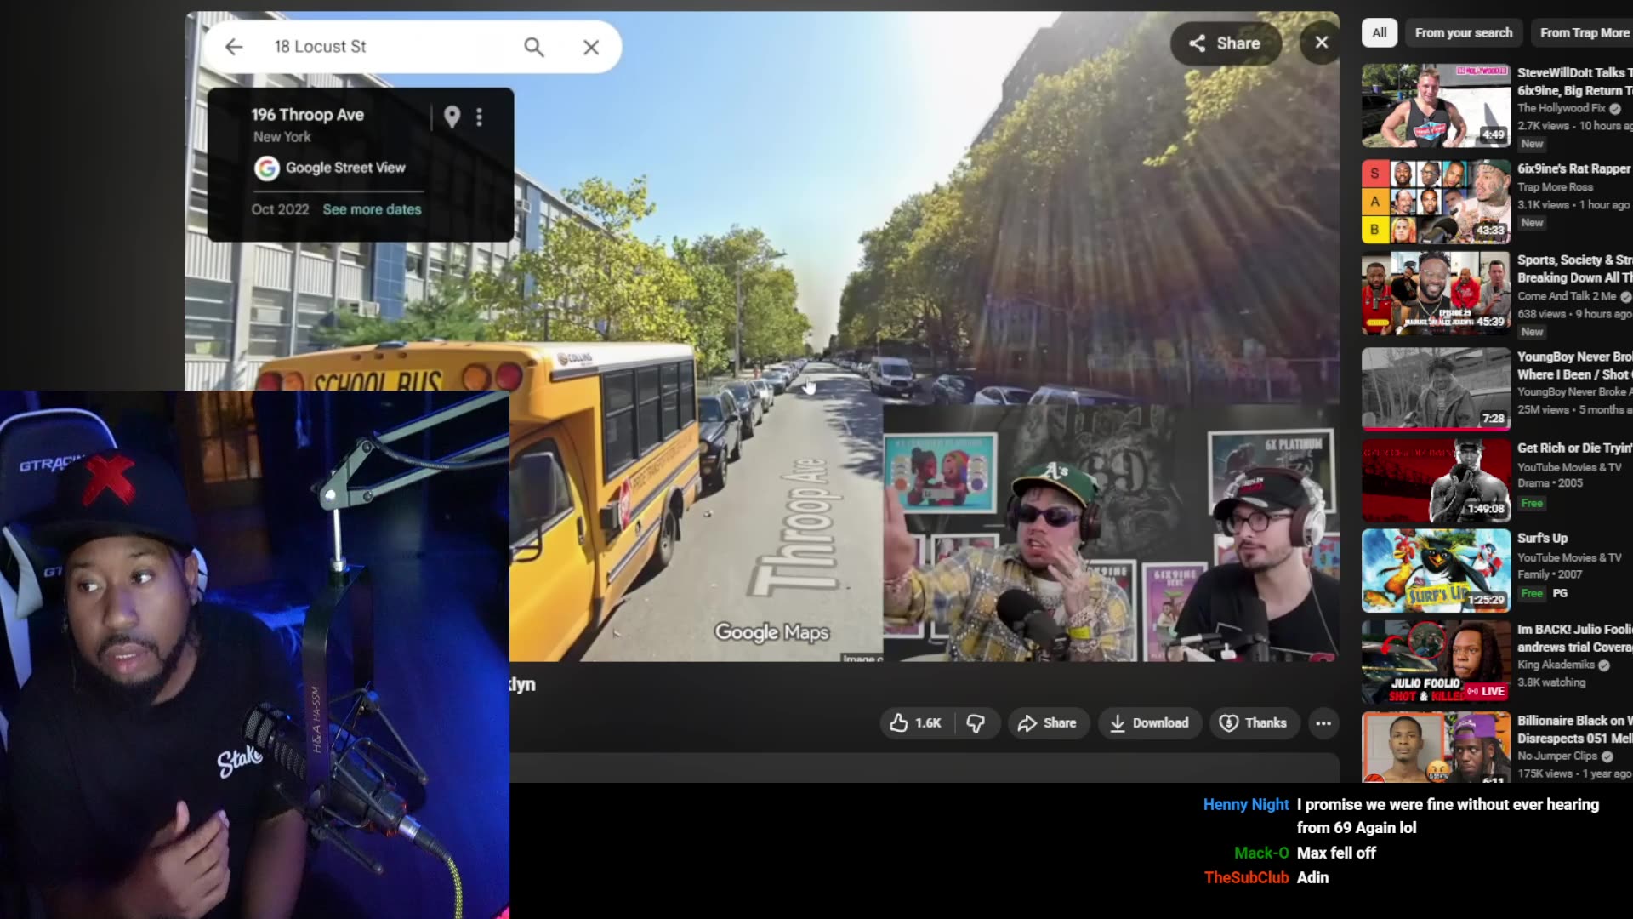Image resolution: width=1633 pixels, height=919 pixels.
Task: Like the video with thumbs up
Action: tap(916, 723)
